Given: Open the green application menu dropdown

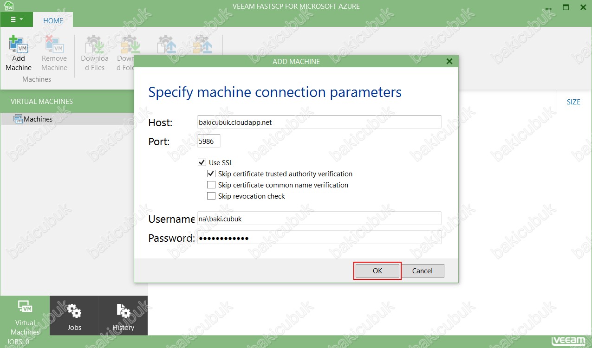Looking at the screenshot, I should (x=17, y=20).
